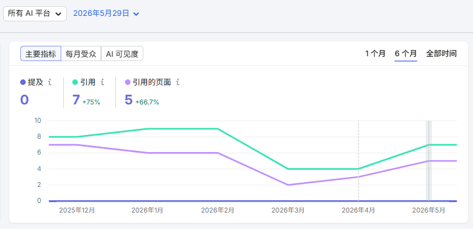
Task: Click info icon next to 提及
Action: [50, 82]
